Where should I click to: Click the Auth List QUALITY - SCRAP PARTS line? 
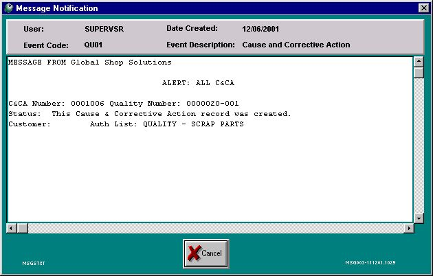167,124
